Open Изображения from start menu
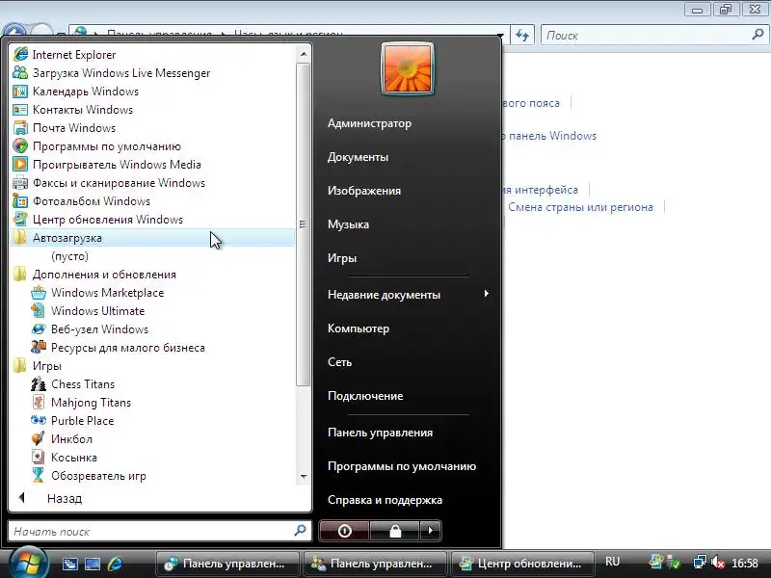This screenshot has height=578, width=771. pyautogui.click(x=364, y=190)
